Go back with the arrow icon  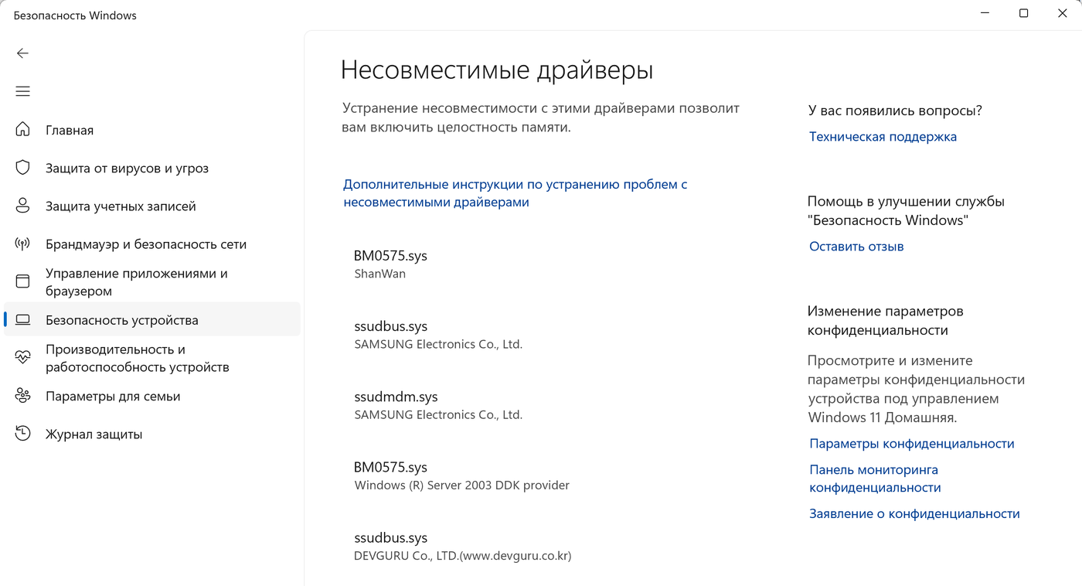coord(22,53)
